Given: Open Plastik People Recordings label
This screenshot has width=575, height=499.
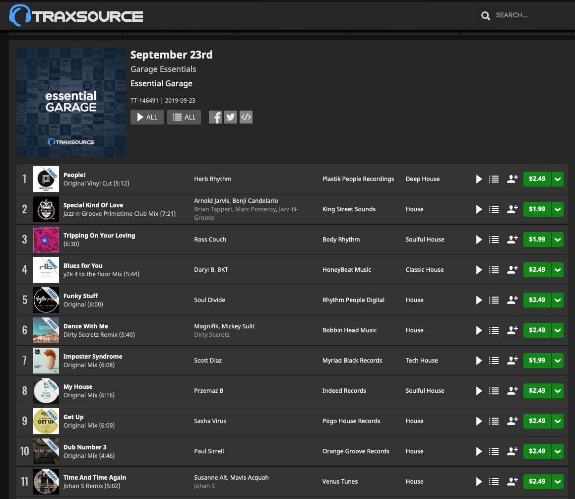Looking at the screenshot, I should click(358, 179).
